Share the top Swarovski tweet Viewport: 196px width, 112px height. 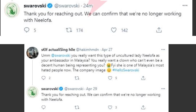point(158,30)
